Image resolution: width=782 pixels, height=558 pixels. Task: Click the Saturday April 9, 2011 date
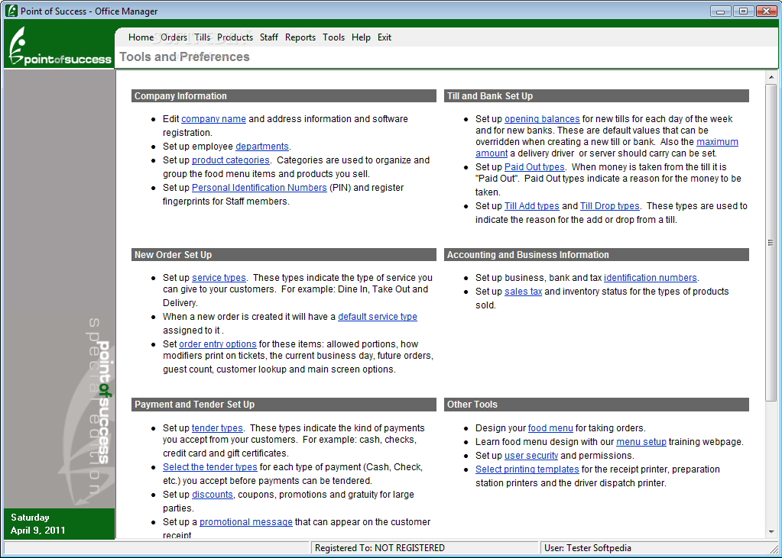tap(38, 524)
